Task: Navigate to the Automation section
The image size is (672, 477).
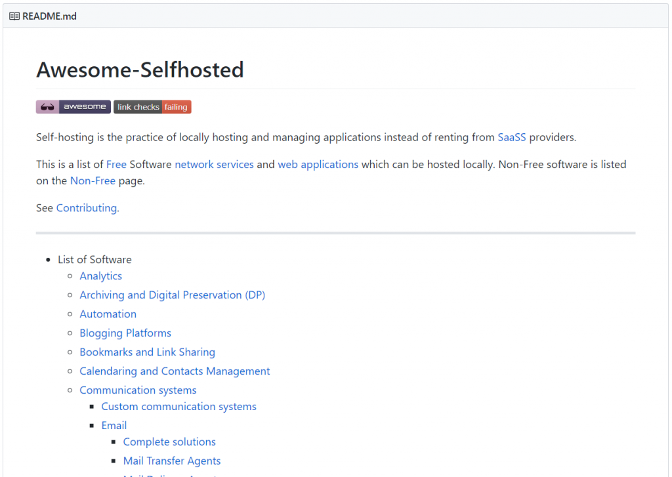Action: point(108,314)
